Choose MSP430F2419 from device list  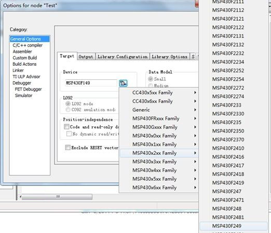point(233,183)
